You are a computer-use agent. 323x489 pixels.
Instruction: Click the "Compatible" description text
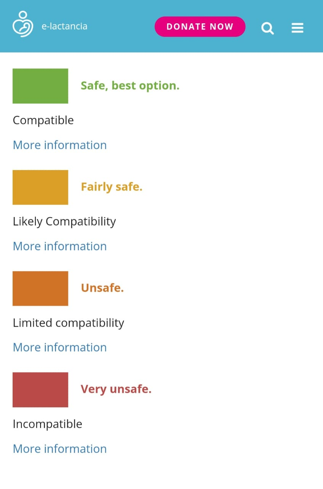(x=43, y=120)
